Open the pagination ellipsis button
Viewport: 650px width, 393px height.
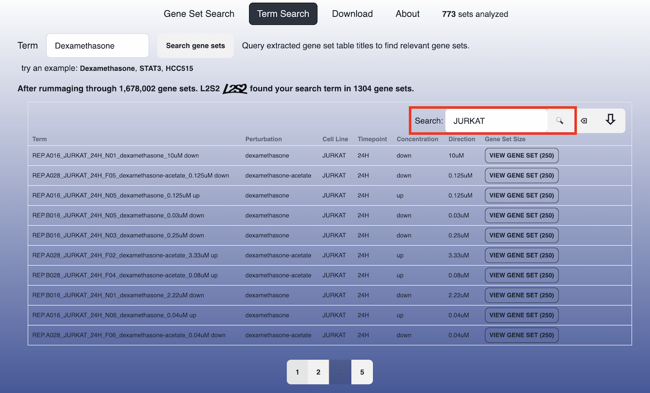click(x=340, y=372)
